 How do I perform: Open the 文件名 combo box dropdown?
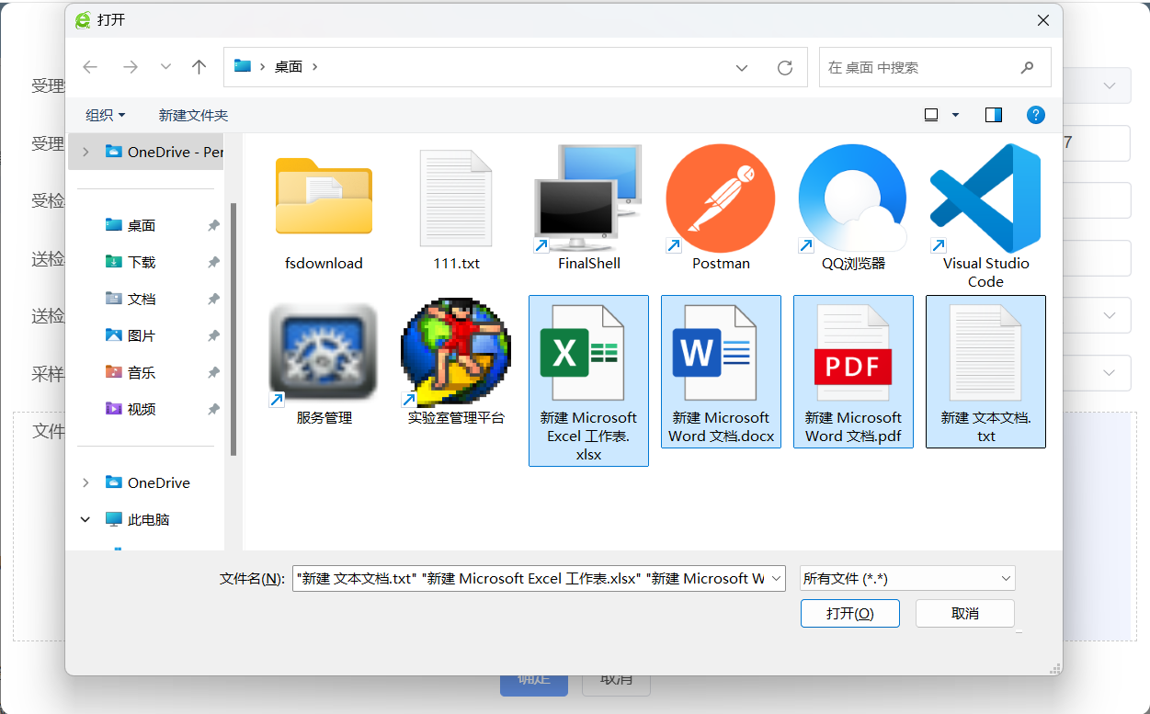tap(776, 578)
